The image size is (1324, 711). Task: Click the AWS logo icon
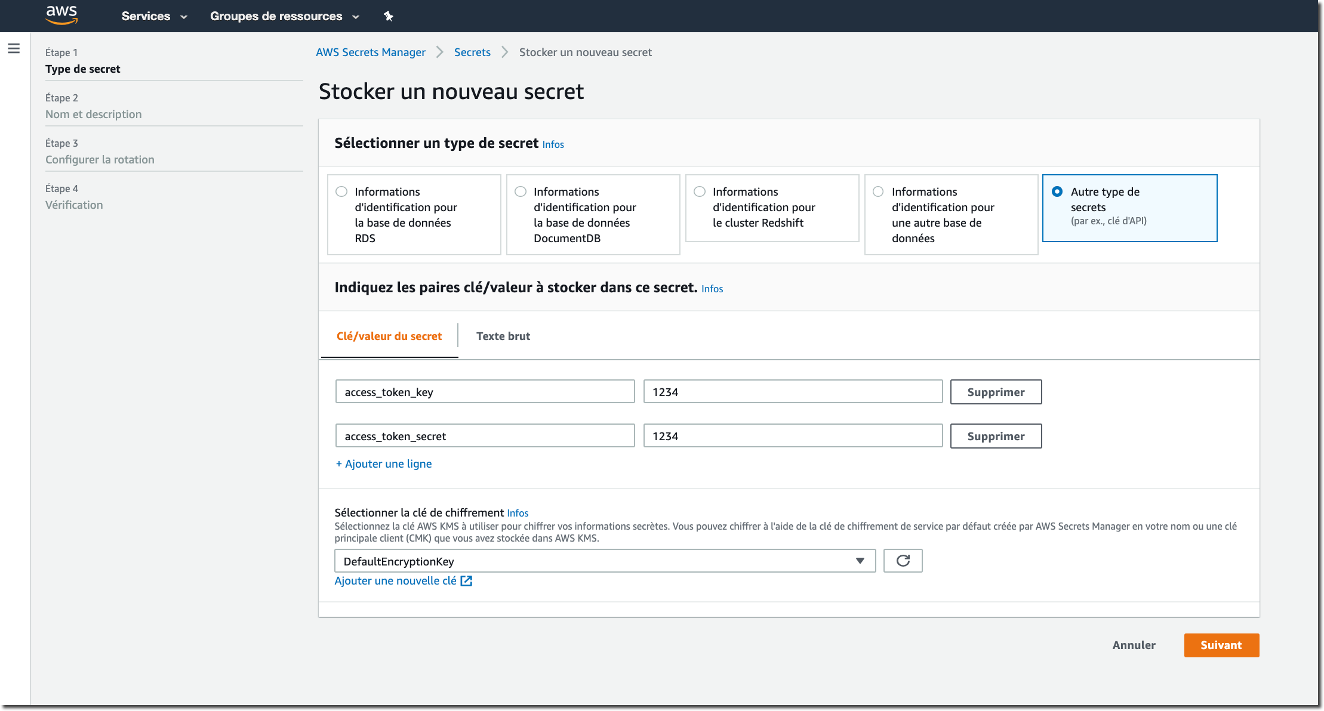pos(61,15)
